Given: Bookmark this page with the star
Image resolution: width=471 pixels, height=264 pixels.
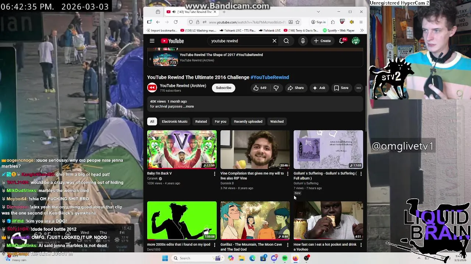Looking at the screenshot, I should coord(298,22).
